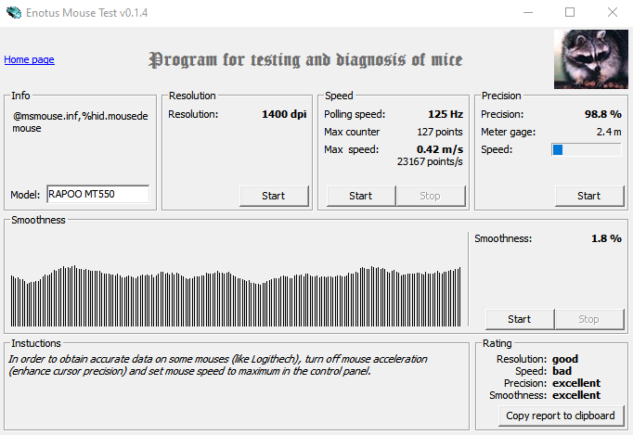Click the mouse acceleration instructions text
Screen dimensions: 633x435
216,365
